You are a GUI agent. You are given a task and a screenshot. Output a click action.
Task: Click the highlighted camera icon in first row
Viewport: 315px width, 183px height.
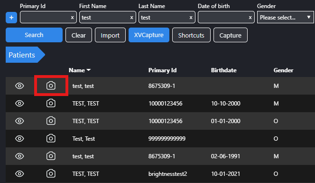(51, 86)
